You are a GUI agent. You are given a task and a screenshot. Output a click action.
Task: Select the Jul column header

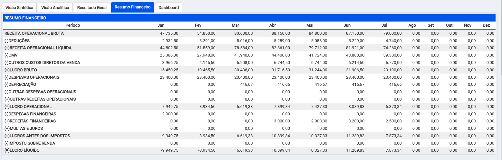[384, 25]
